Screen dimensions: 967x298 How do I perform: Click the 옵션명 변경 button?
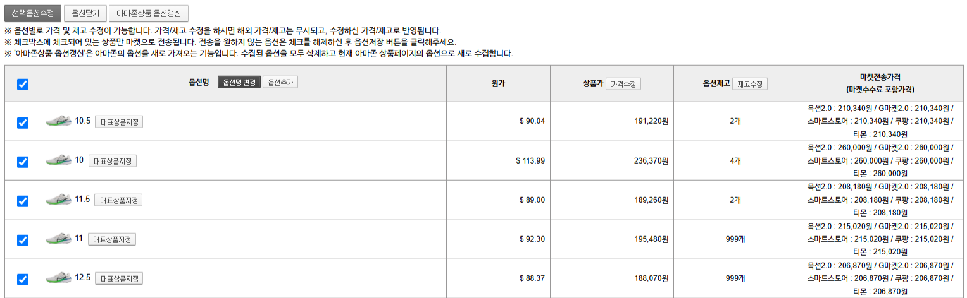(x=239, y=83)
